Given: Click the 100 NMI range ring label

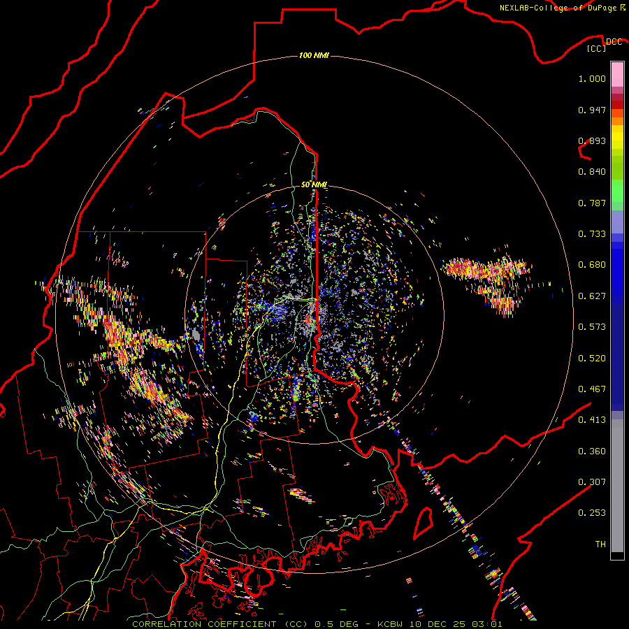Looking at the screenshot, I should pyautogui.click(x=314, y=55).
